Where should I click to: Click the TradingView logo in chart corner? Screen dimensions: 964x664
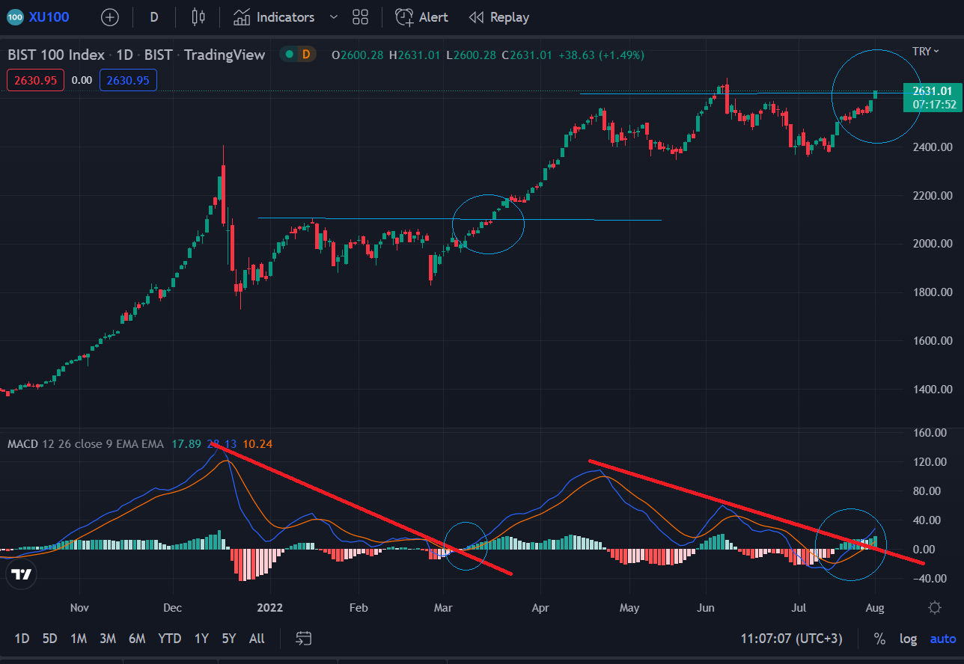tap(22, 574)
